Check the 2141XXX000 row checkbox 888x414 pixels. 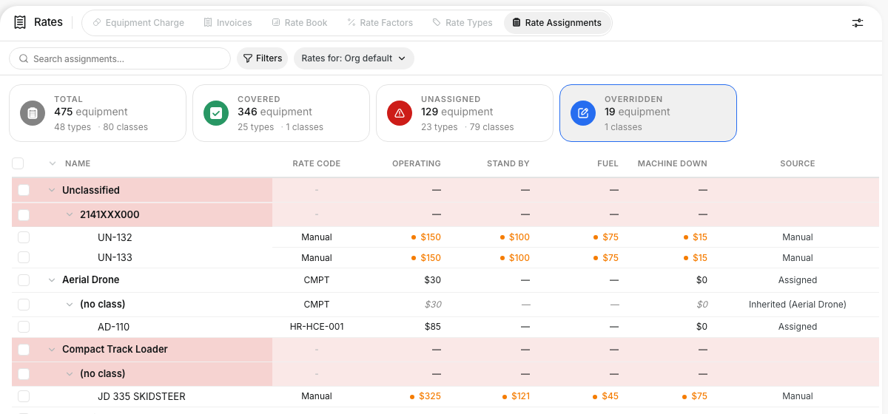coord(24,214)
